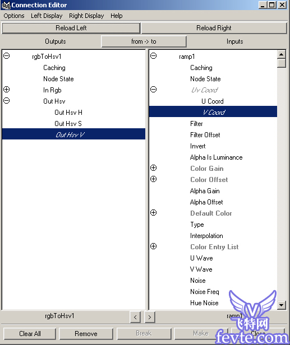Select Type input attribute

(x=197, y=225)
